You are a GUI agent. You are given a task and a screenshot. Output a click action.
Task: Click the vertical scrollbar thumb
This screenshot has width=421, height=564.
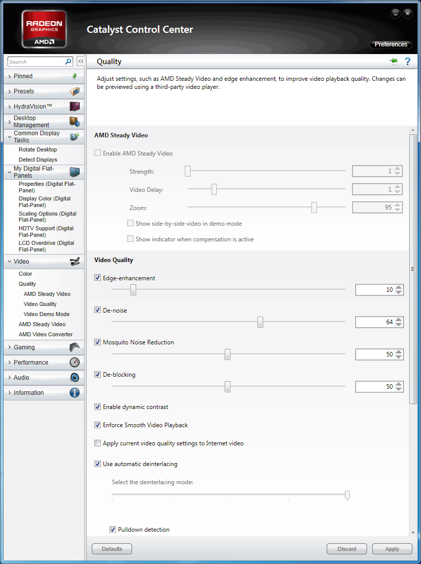click(413, 269)
